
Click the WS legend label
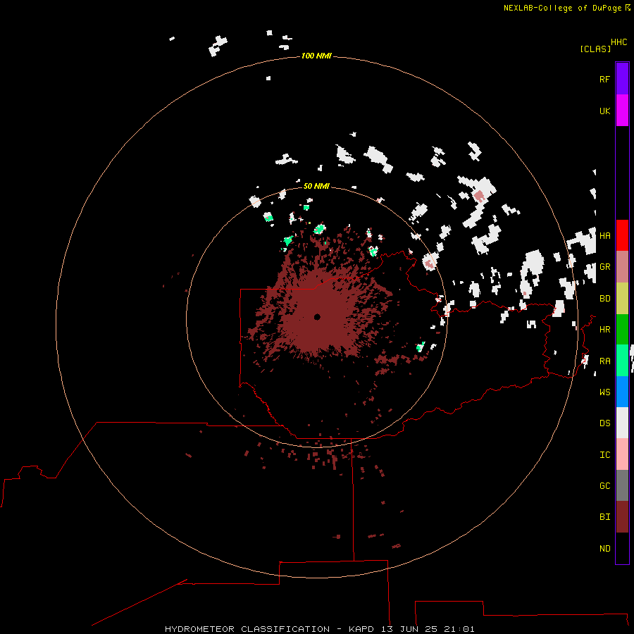pos(604,392)
